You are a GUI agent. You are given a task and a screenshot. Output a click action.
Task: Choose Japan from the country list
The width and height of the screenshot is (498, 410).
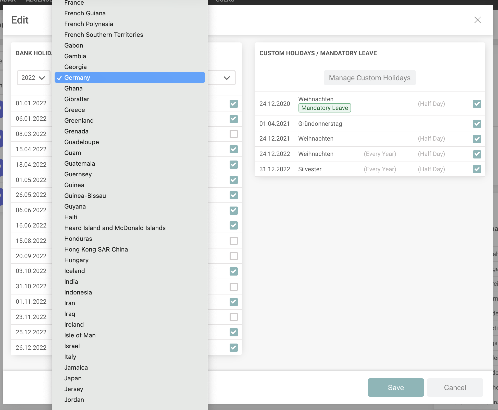point(73,378)
